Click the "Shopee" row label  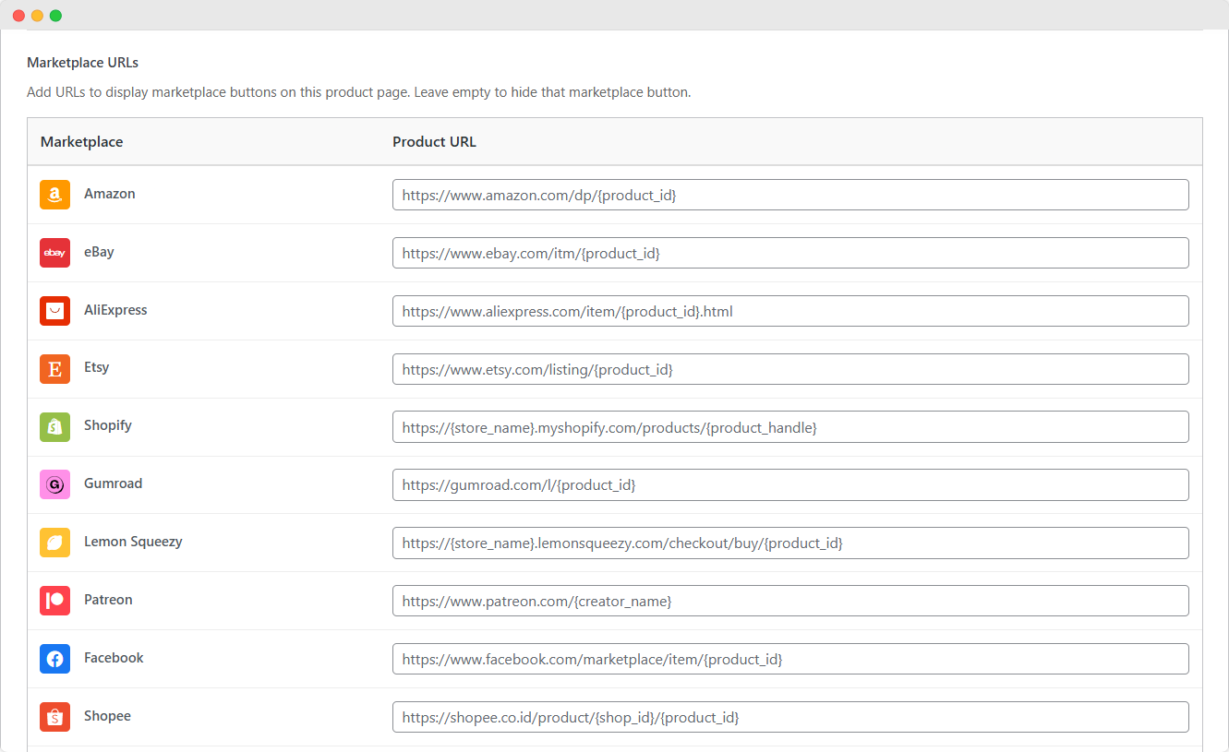107,716
